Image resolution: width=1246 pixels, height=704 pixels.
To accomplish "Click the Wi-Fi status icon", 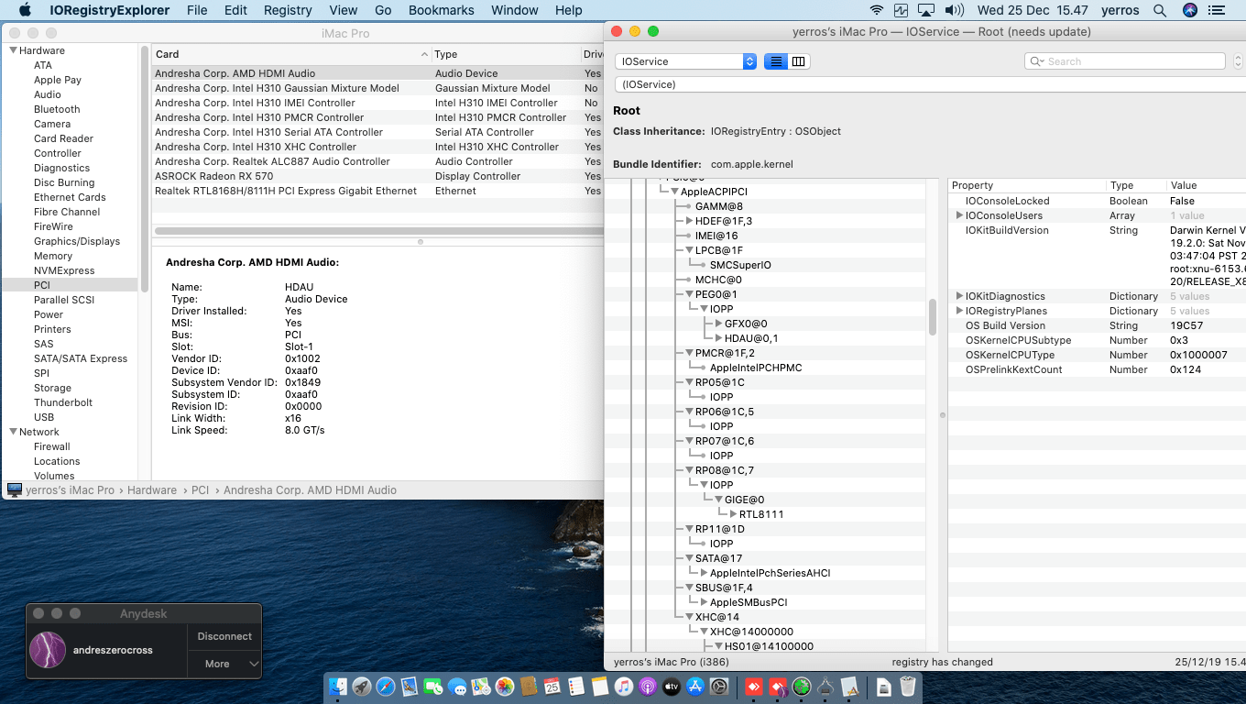I will [877, 10].
